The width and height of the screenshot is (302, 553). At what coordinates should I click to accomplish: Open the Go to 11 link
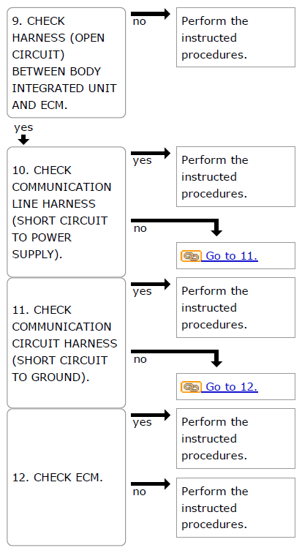pyautogui.click(x=230, y=256)
